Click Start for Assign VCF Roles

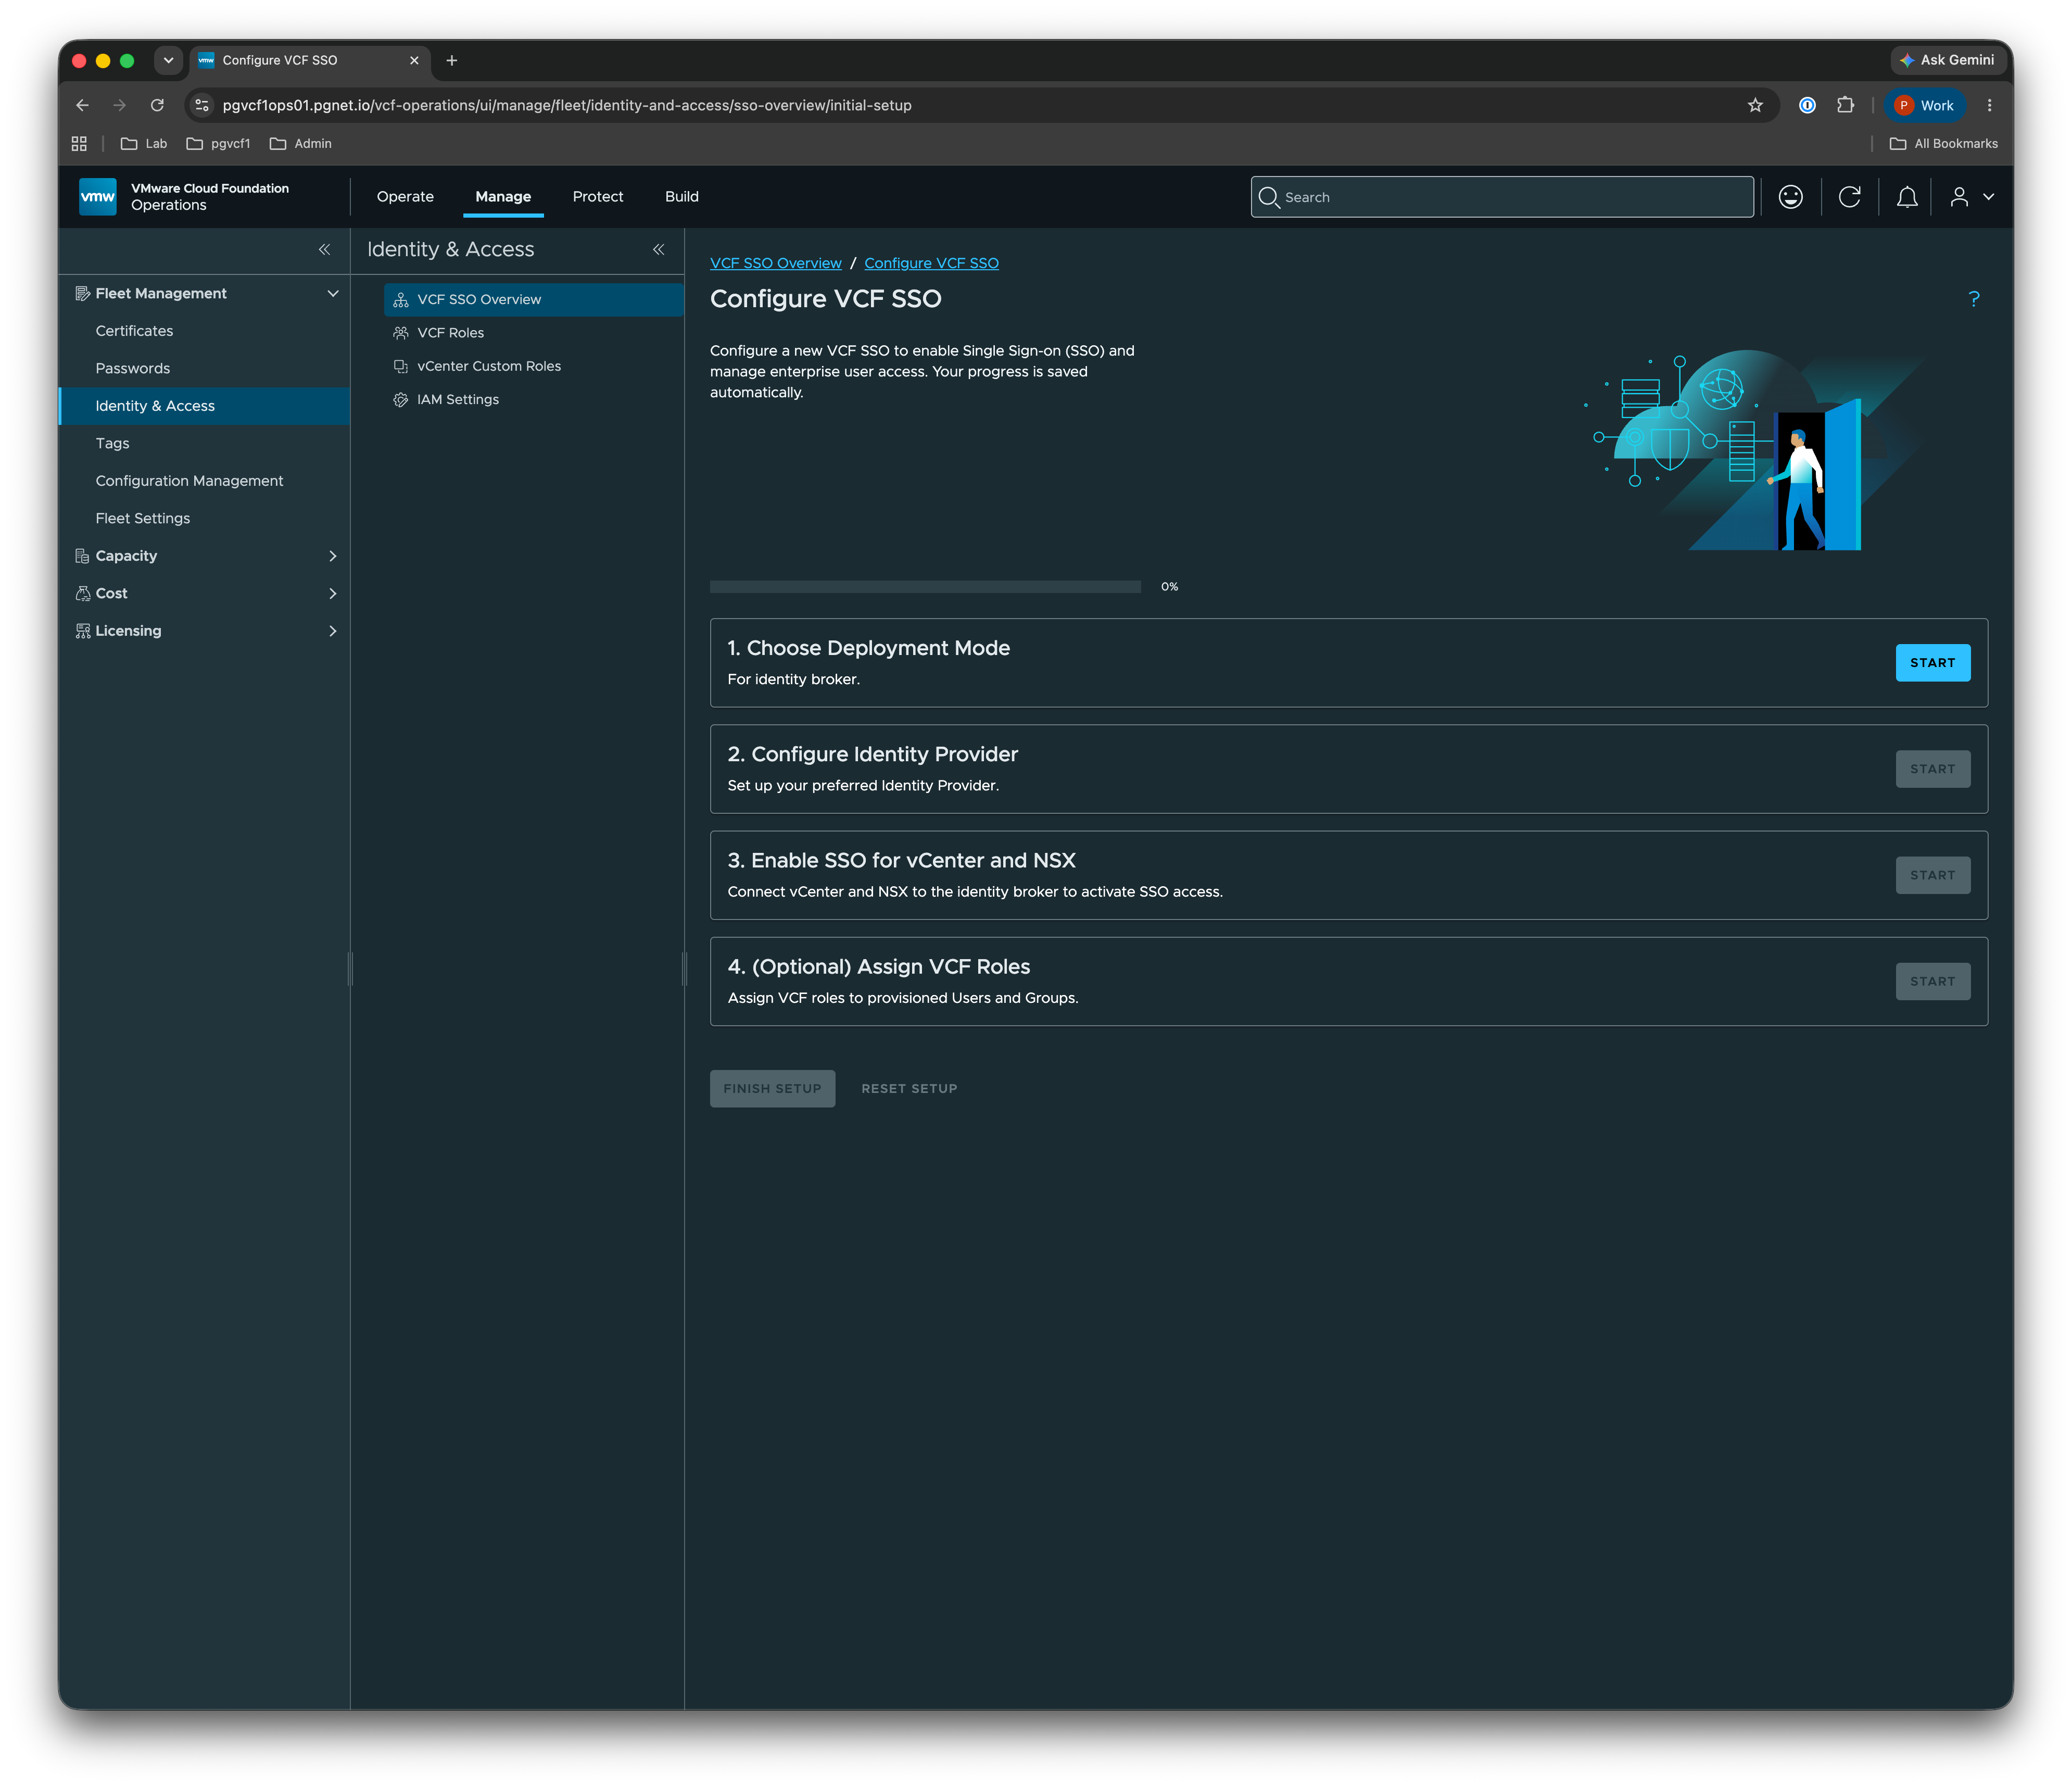coord(1932,981)
